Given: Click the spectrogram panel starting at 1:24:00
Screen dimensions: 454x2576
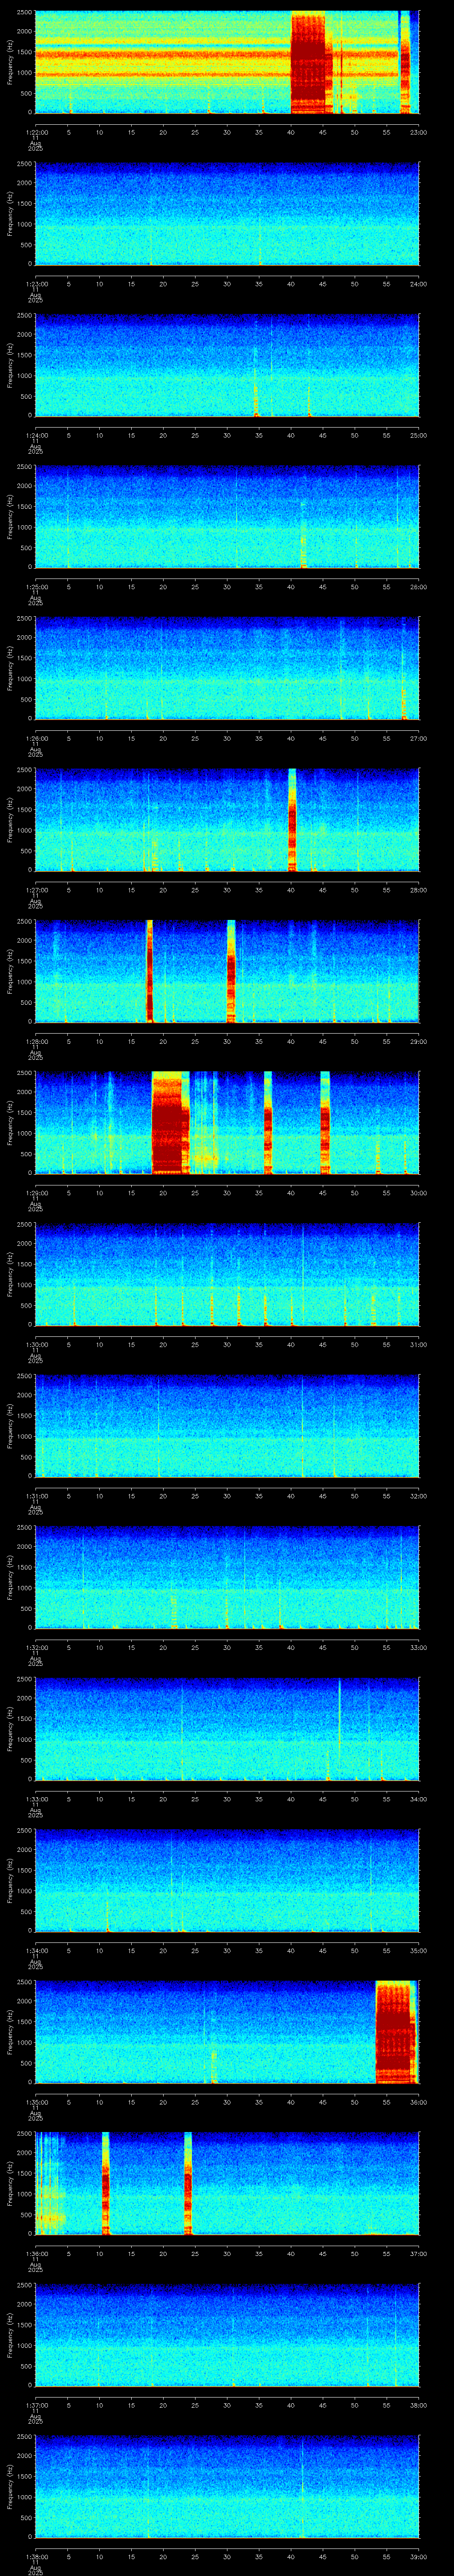Looking at the screenshot, I should [227, 365].
